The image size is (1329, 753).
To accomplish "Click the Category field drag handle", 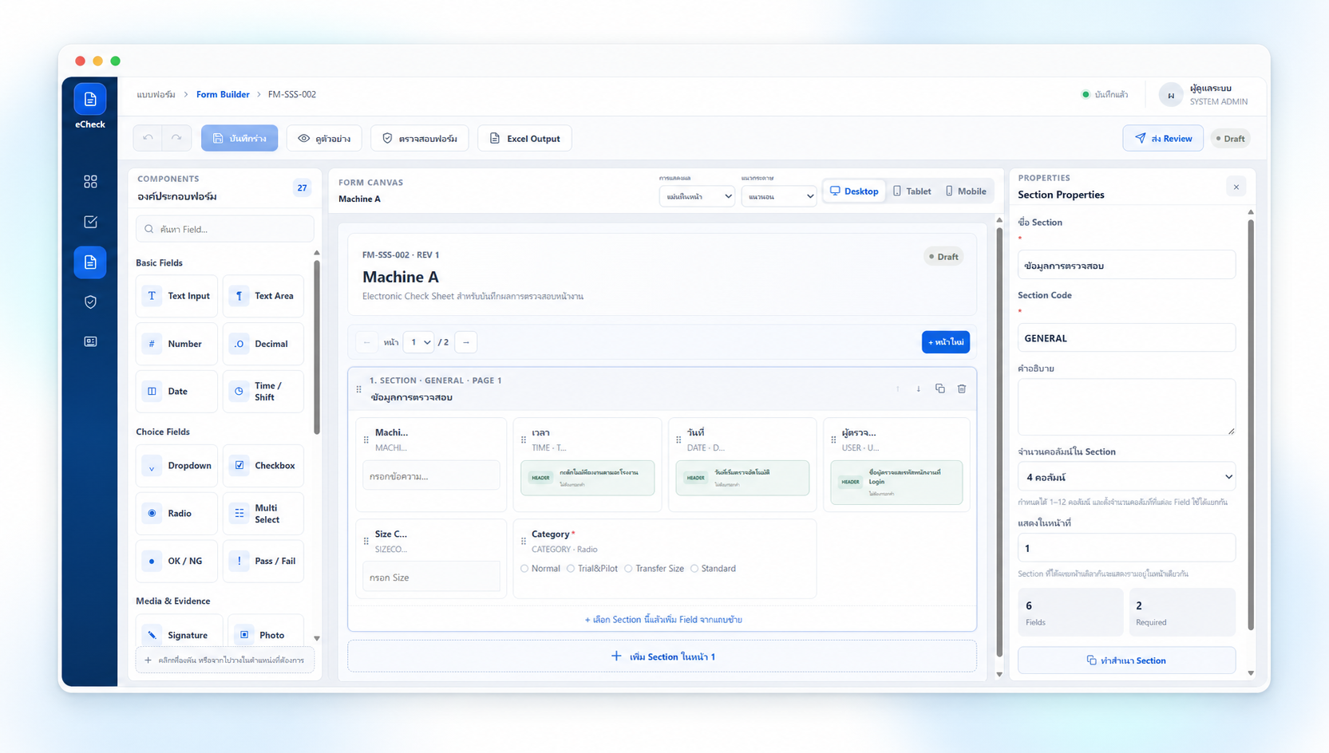I will (524, 541).
